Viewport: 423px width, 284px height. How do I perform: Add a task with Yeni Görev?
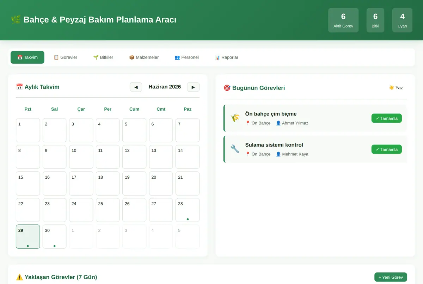(391, 277)
